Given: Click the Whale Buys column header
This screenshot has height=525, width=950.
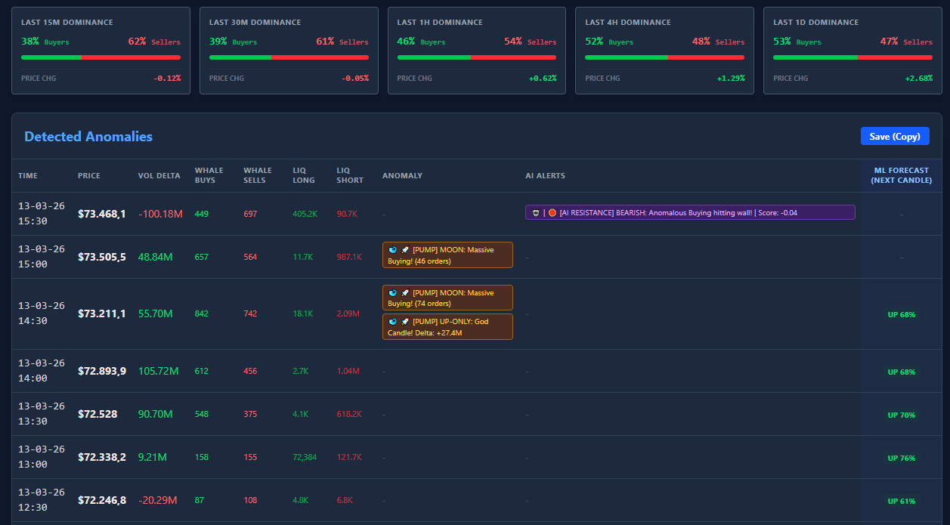Looking at the screenshot, I should click(209, 176).
